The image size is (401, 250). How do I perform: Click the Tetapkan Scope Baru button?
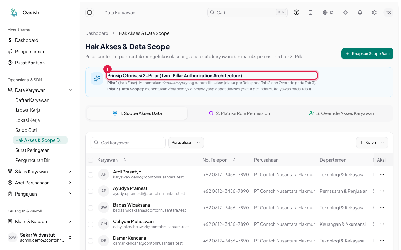367,54
